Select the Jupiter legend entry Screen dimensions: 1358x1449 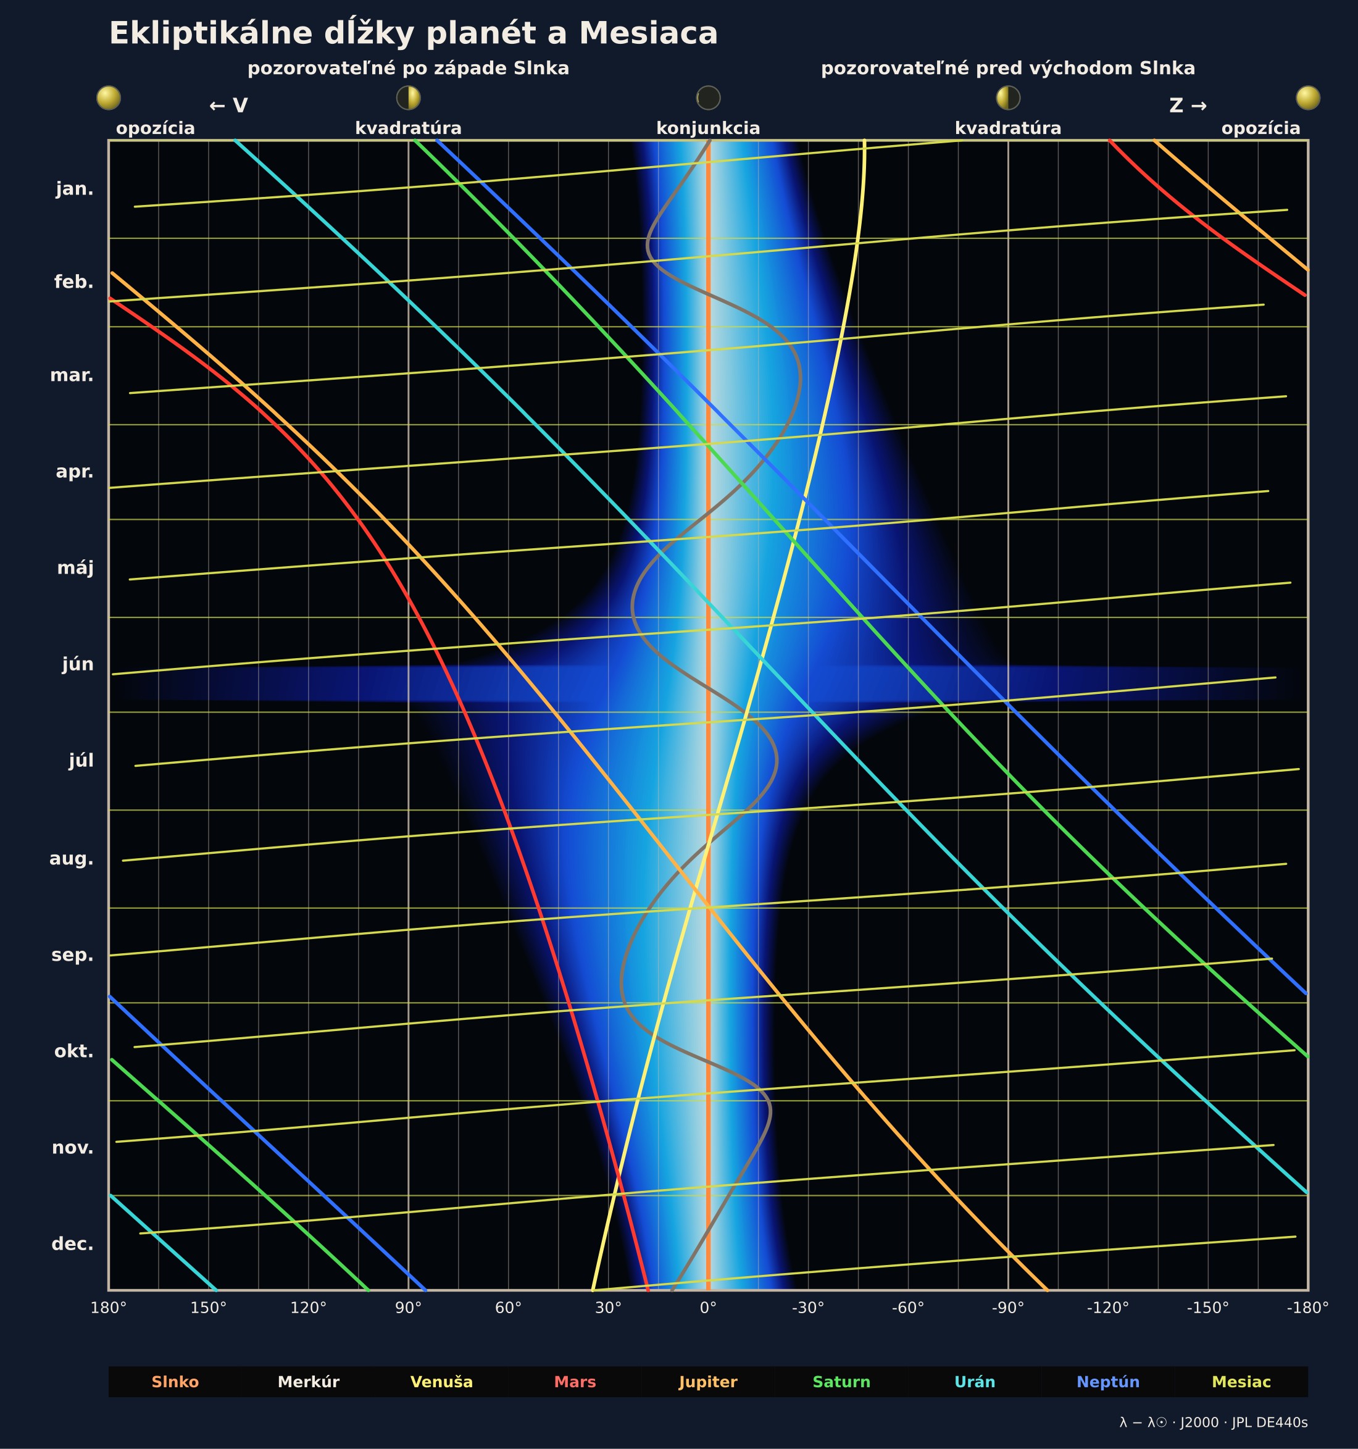709,1382
